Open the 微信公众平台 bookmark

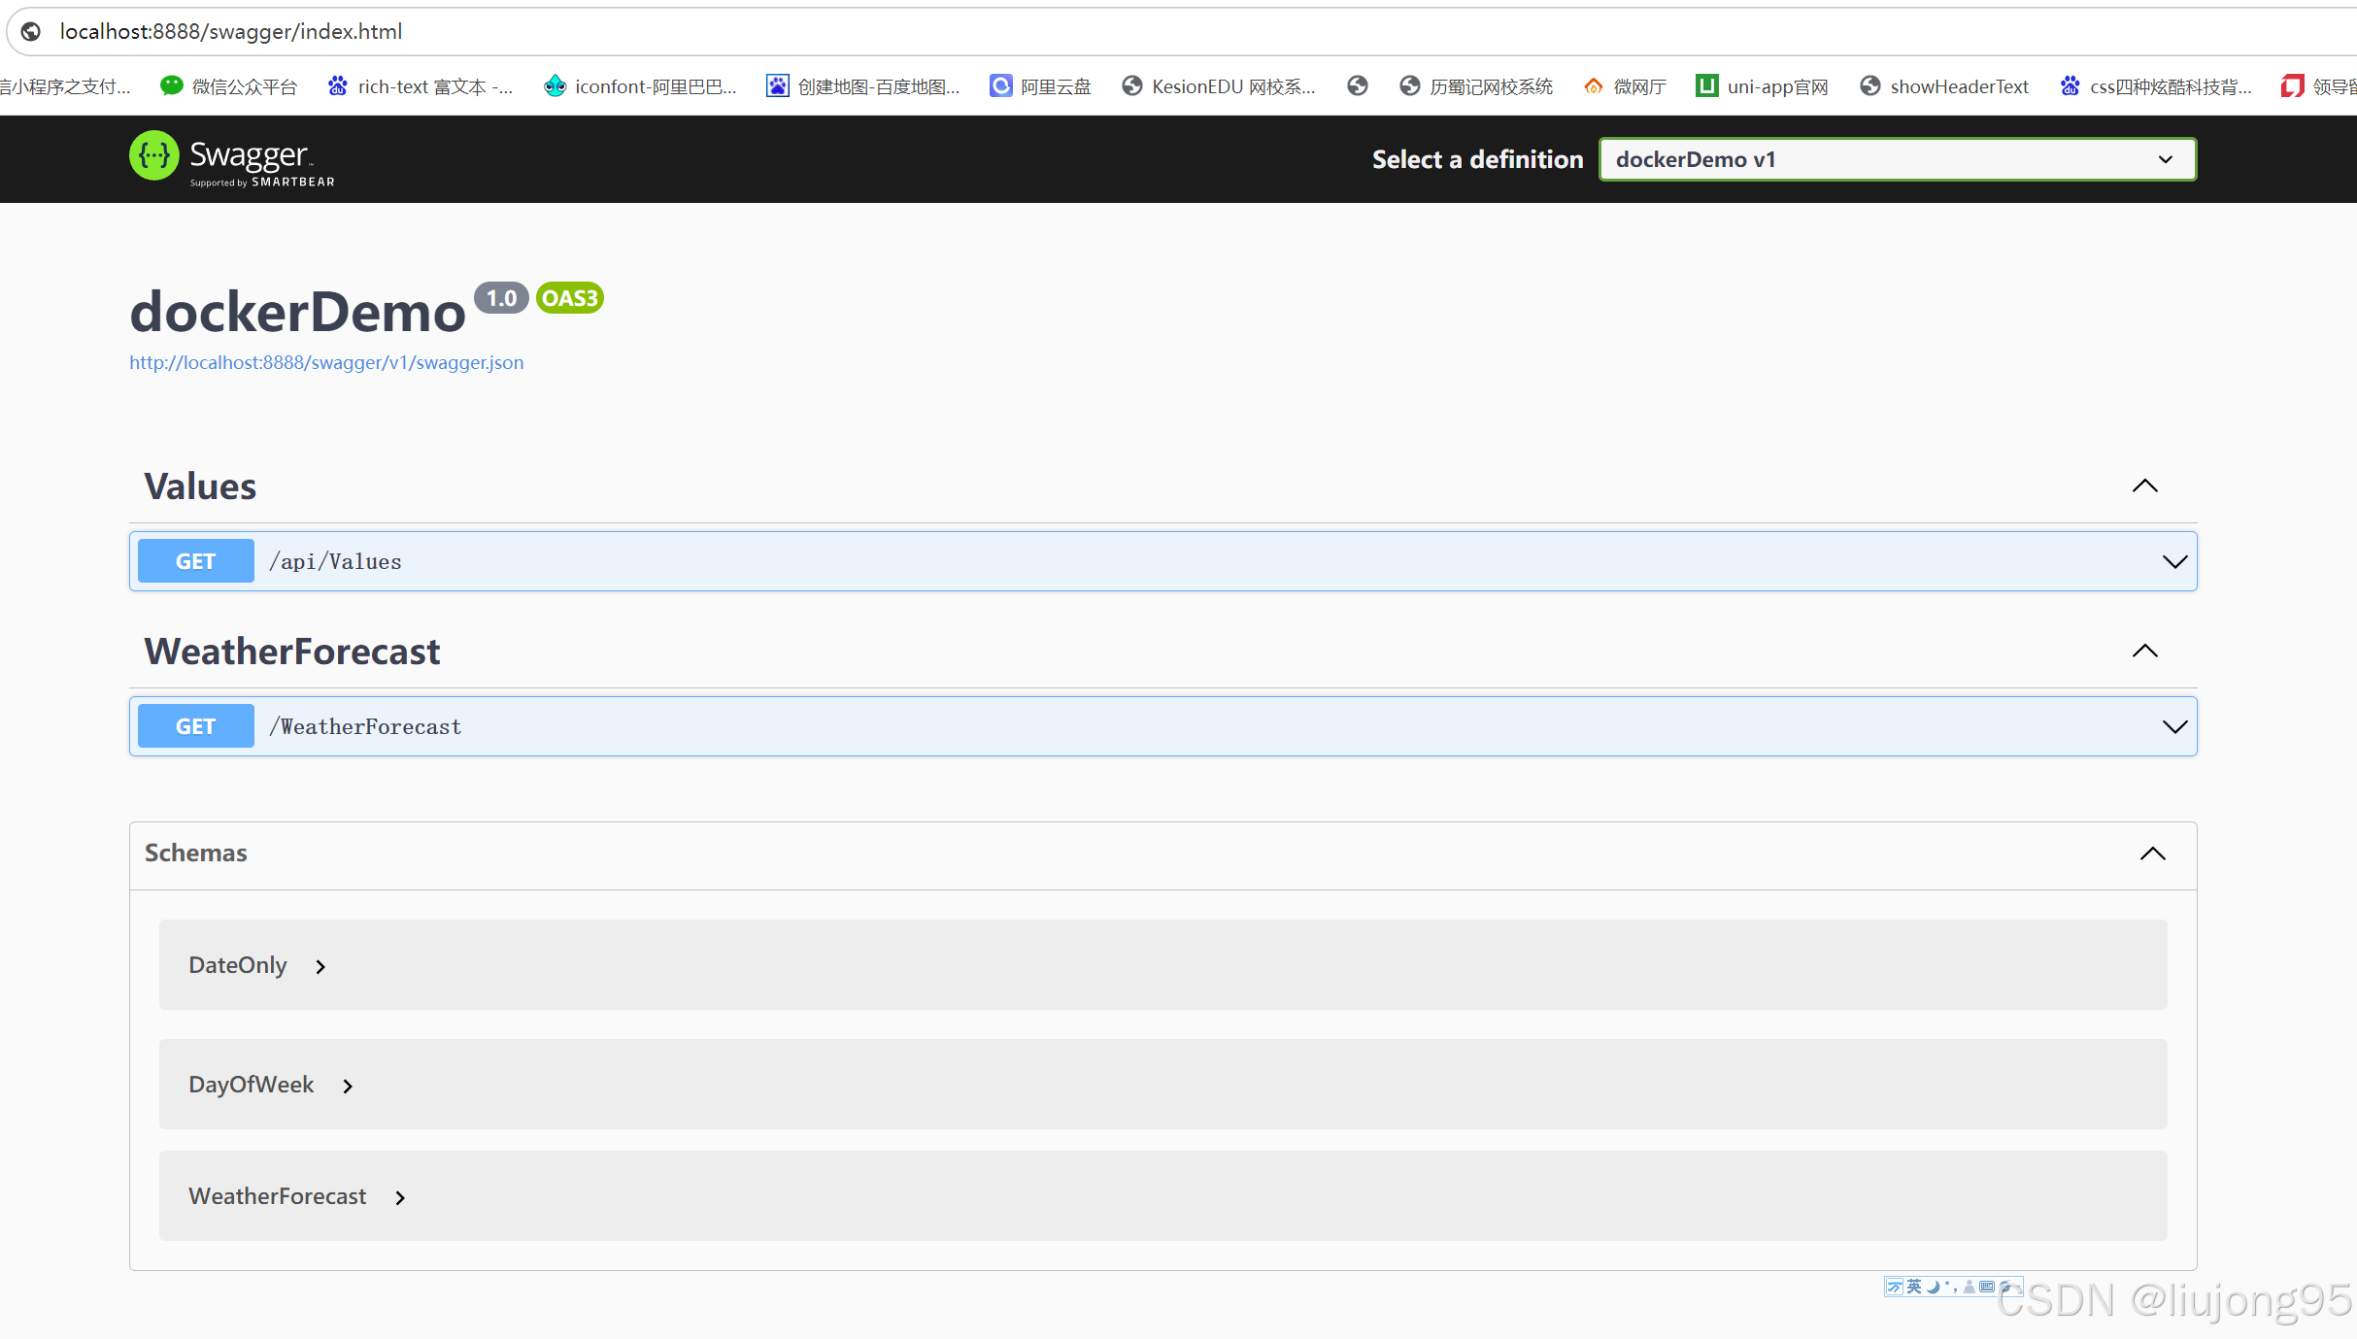(229, 86)
